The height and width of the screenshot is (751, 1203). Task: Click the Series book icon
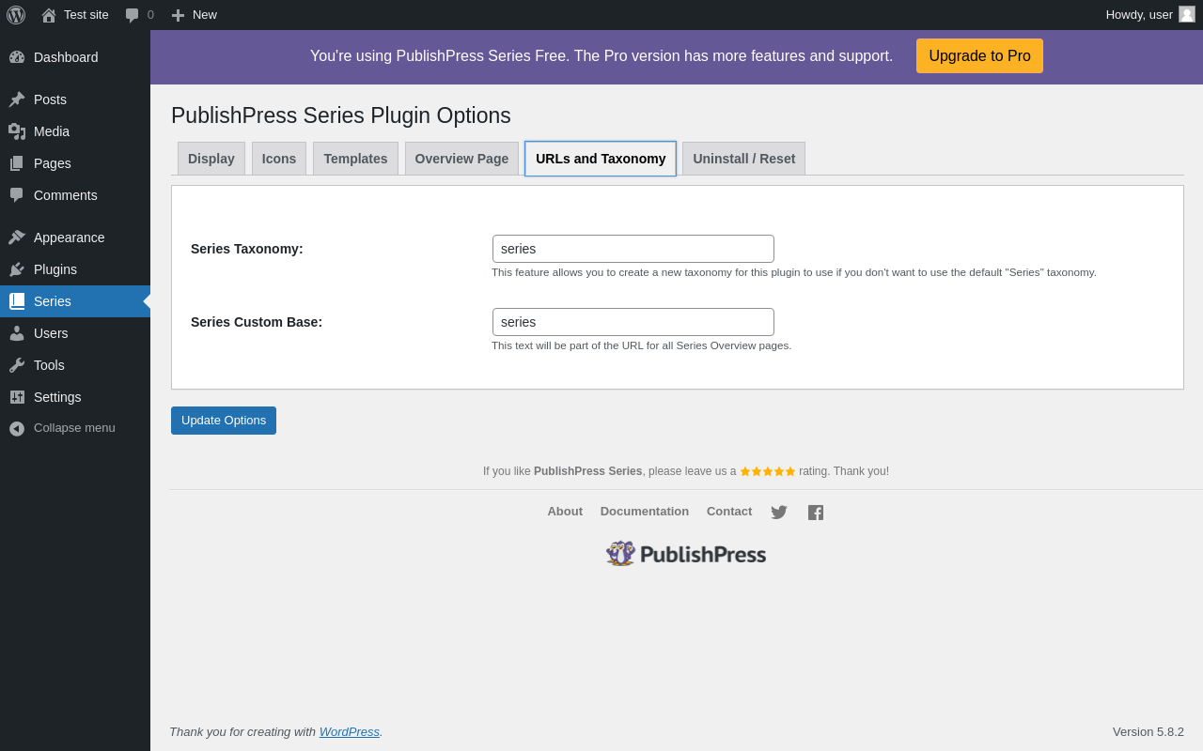point(17,301)
